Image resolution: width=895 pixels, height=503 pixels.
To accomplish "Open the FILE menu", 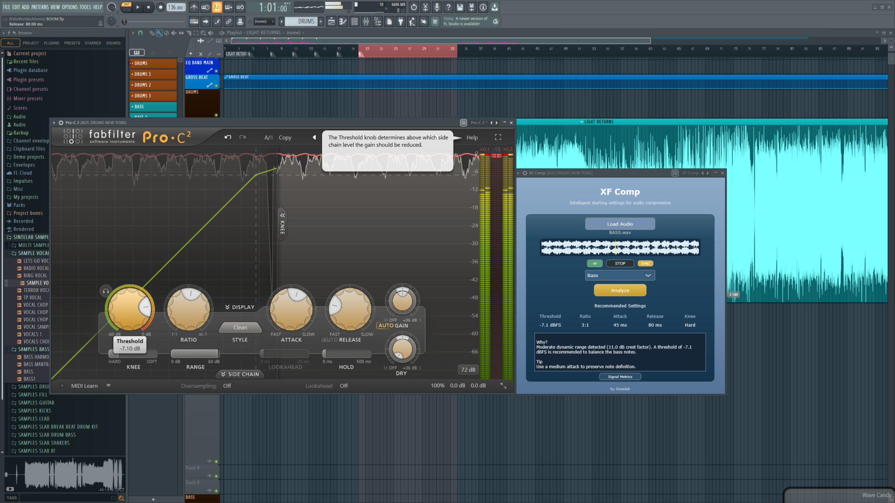I will point(7,7).
